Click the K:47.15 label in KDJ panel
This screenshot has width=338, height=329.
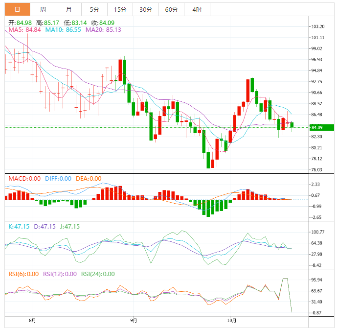click(x=19, y=226)
